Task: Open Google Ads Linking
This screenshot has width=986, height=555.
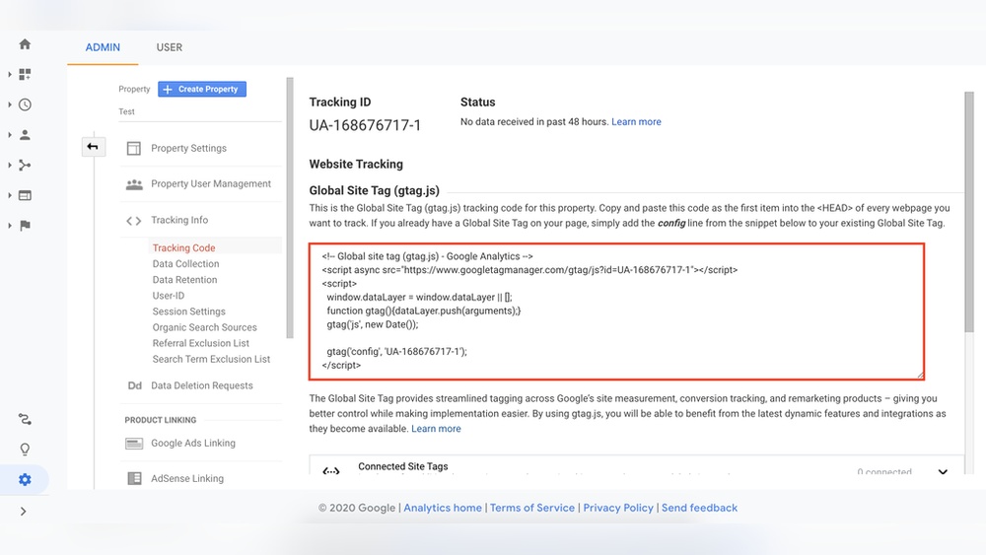Action: [x=193, y=444]
